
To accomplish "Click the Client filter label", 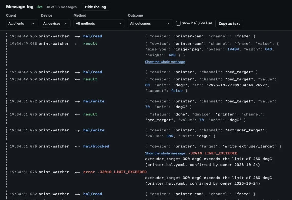I will [11, 15].
